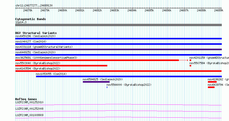The width and height of the screenshot is (229, 121).
Task: Click the red bar under nsv4196262
Action: (212, 82)
